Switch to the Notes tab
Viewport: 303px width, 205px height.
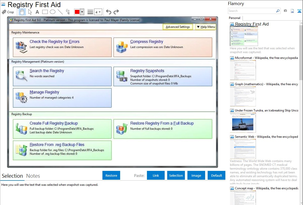point(33,176)
